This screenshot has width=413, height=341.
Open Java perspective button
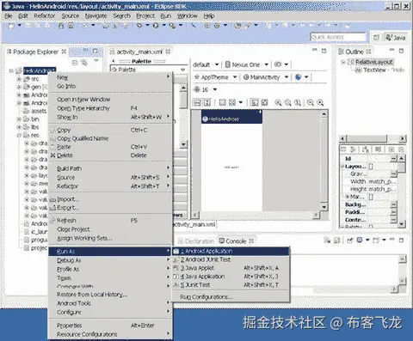tap(396, 38)
